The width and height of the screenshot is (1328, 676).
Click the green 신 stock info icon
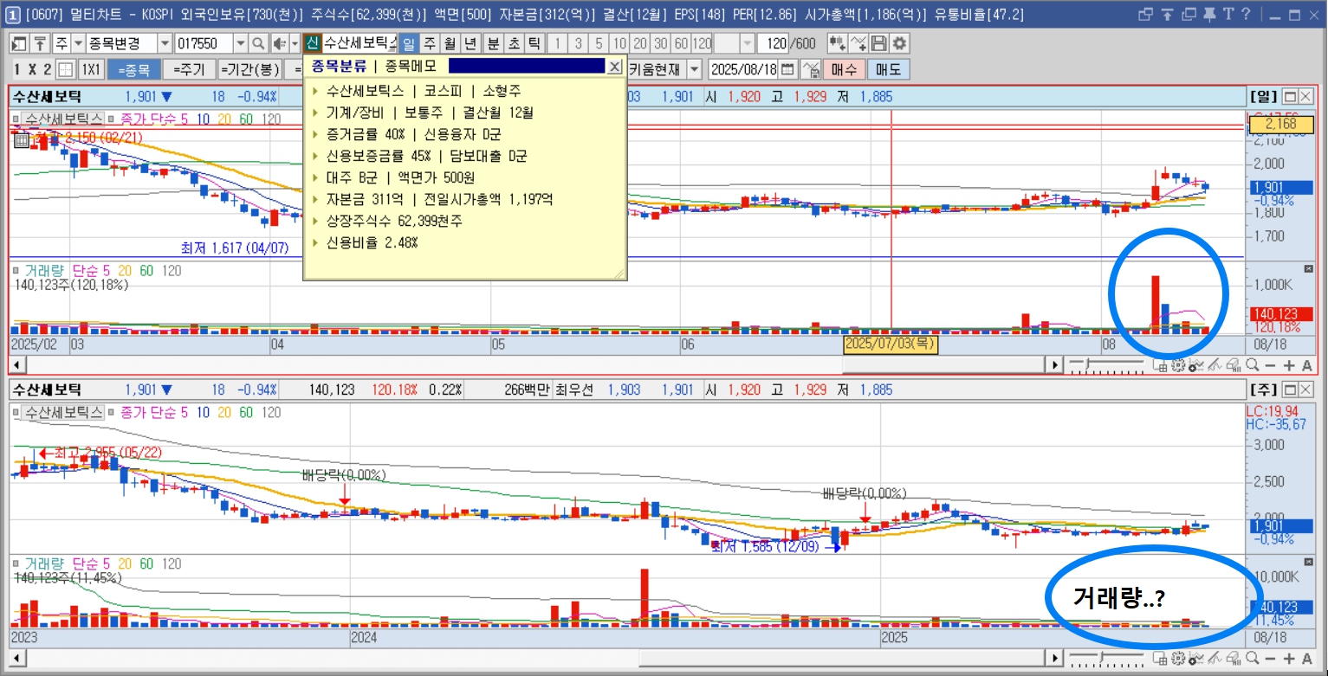tap(313, 43)
